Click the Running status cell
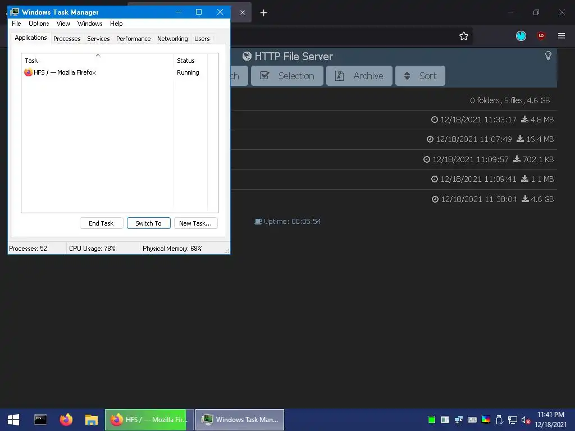The height and width of the screenshot is (431, 575). (188, 72)
